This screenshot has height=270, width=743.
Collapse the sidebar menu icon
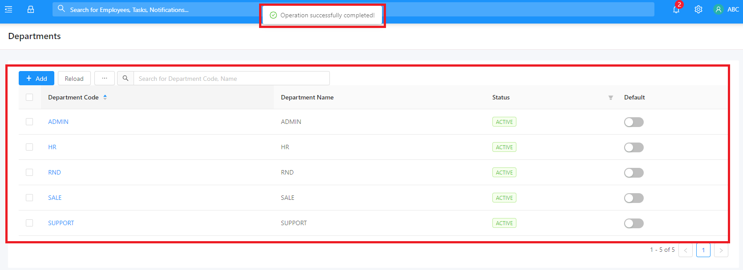(8, 9)
